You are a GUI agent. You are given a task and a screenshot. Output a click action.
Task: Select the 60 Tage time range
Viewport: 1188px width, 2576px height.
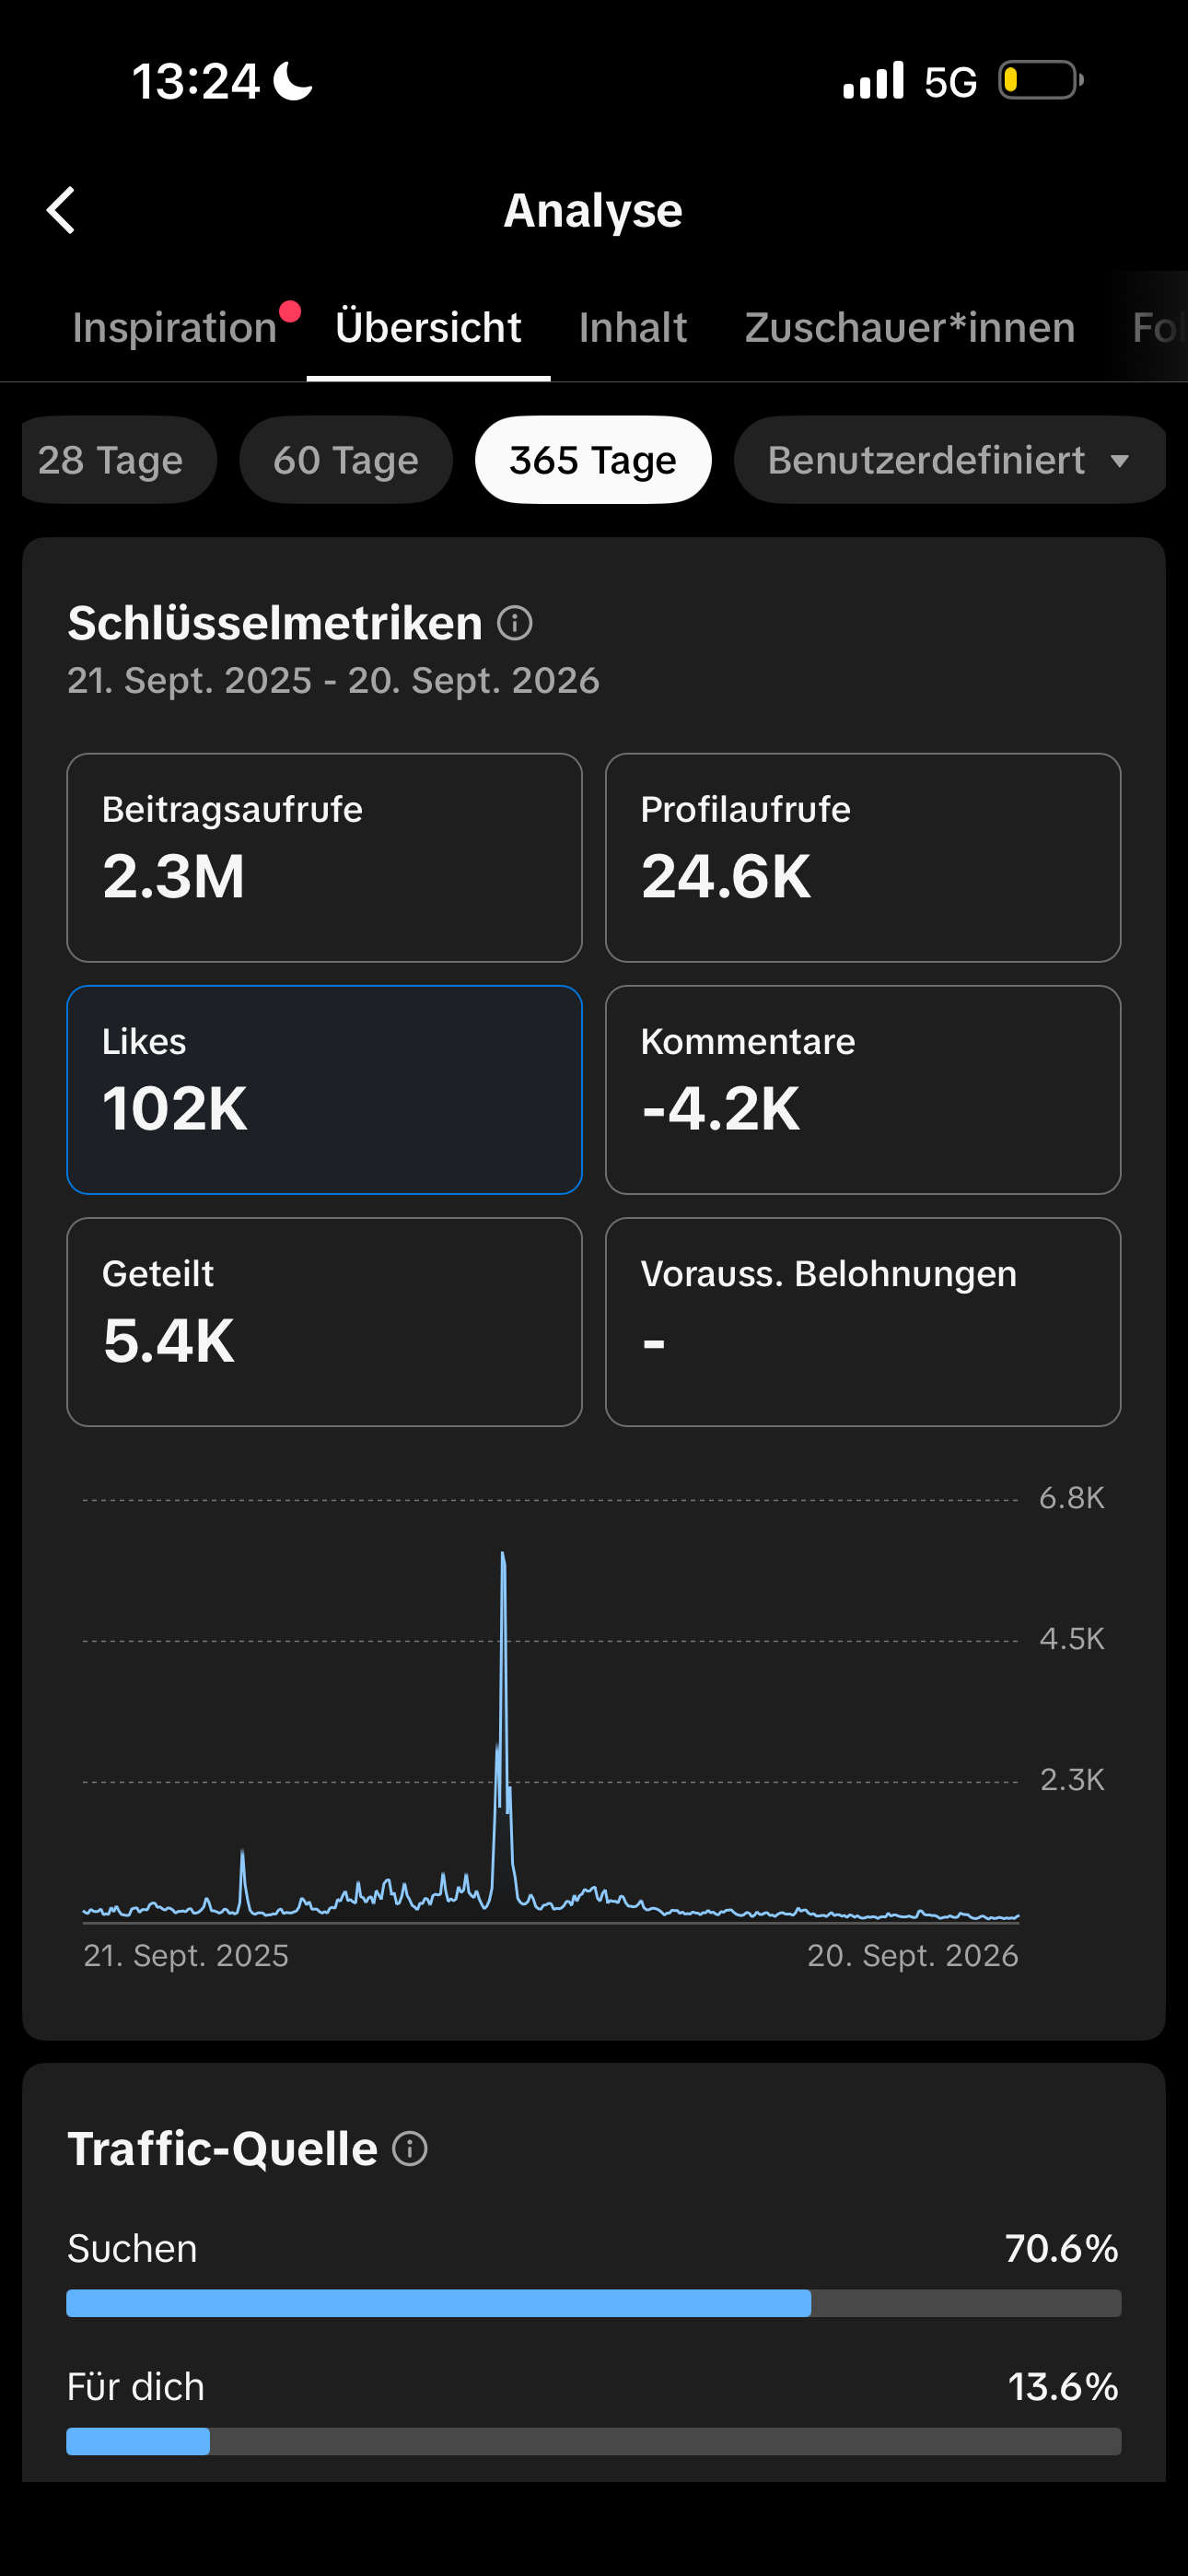[x=346, y=460]
